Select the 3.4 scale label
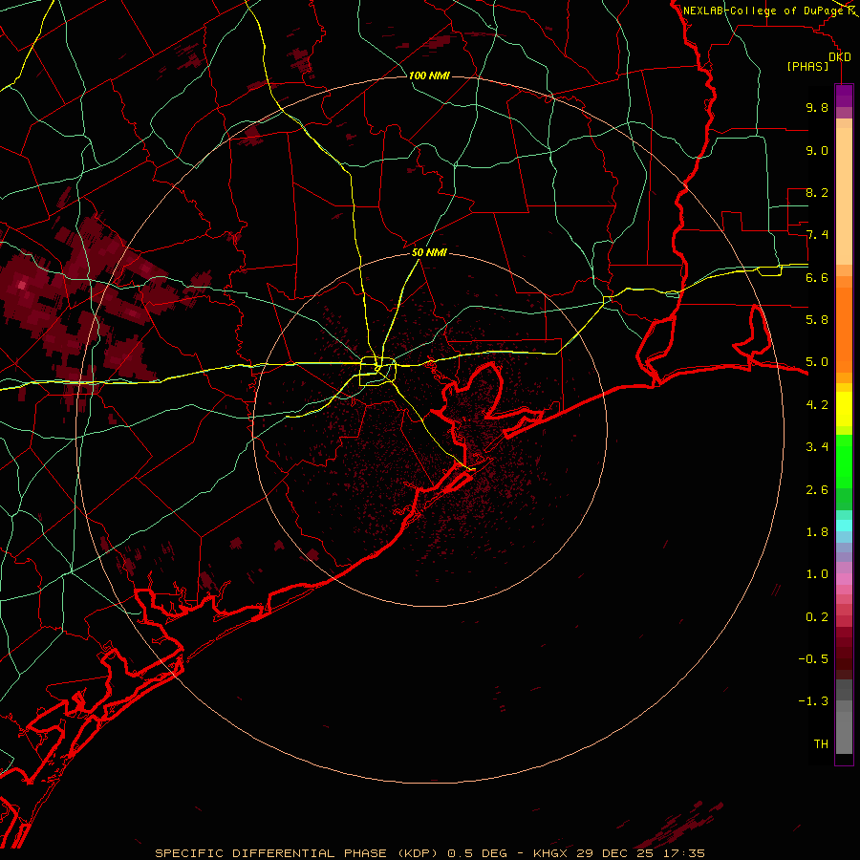Screen dimensions: 860x860 [817, 446]
